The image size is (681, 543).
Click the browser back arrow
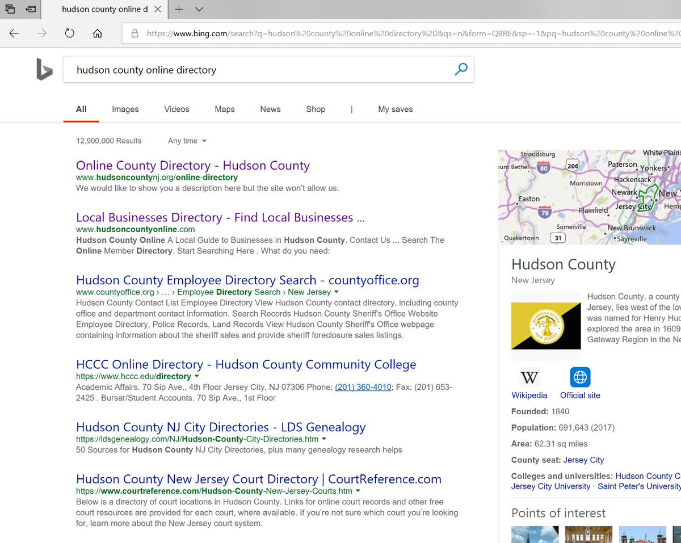(14, 33)
